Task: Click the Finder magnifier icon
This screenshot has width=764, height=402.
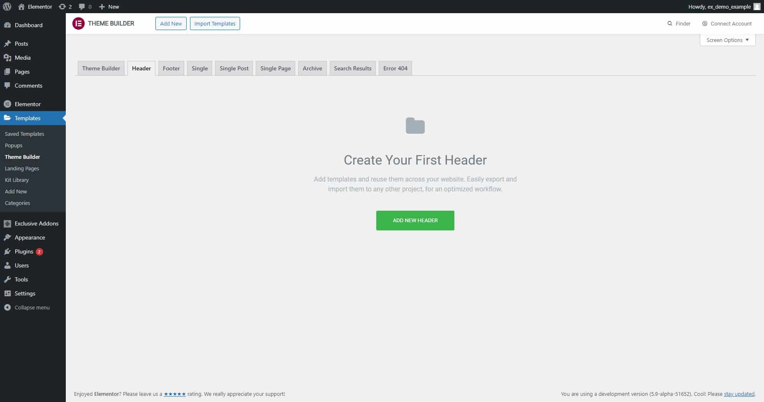Action: point(670,23)
